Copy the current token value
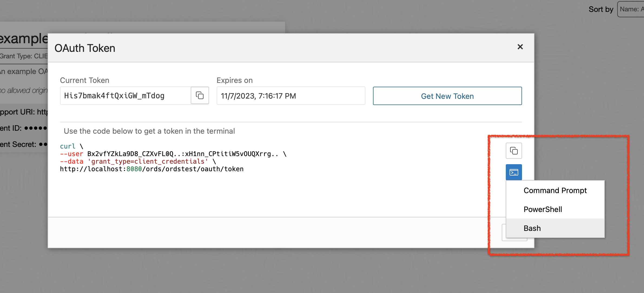This screenshot has width=644, height=293. tap(200, 96)
